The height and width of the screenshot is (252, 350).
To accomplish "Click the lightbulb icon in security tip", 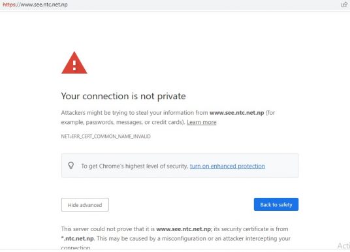I will coord(71,165).
